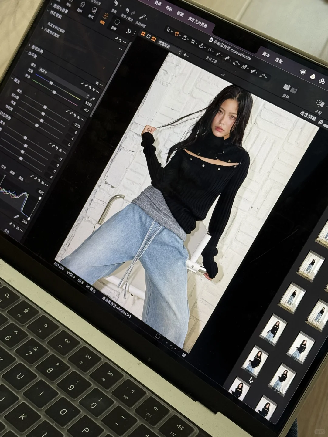Select the orange hand pan tool
The image size is (328, 437).
click(176, 34)
